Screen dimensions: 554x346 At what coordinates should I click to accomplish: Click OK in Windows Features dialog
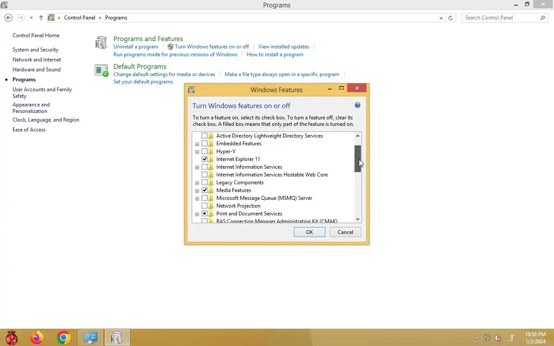coord(309,232)
